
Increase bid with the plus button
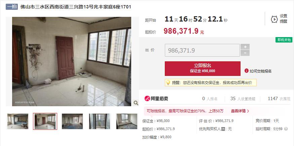pyautogui.click(x=245, y=47)
